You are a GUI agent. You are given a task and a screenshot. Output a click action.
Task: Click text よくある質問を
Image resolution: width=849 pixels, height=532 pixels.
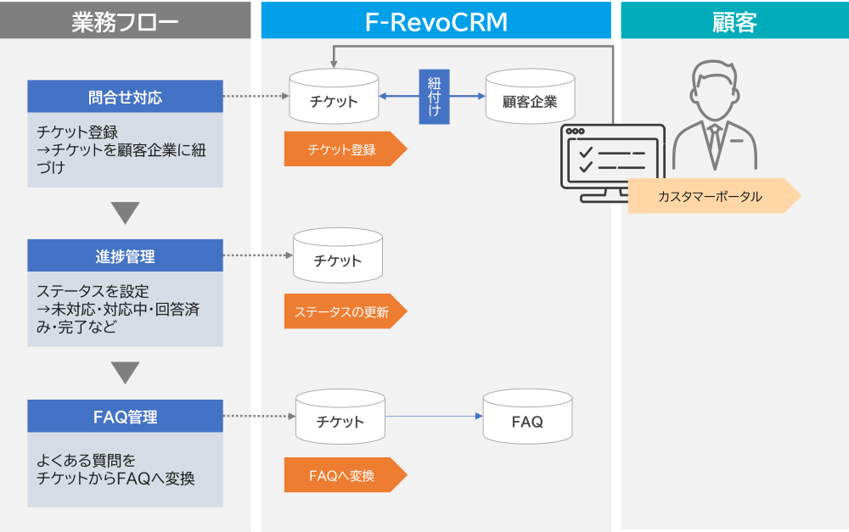tap(86, 461)
